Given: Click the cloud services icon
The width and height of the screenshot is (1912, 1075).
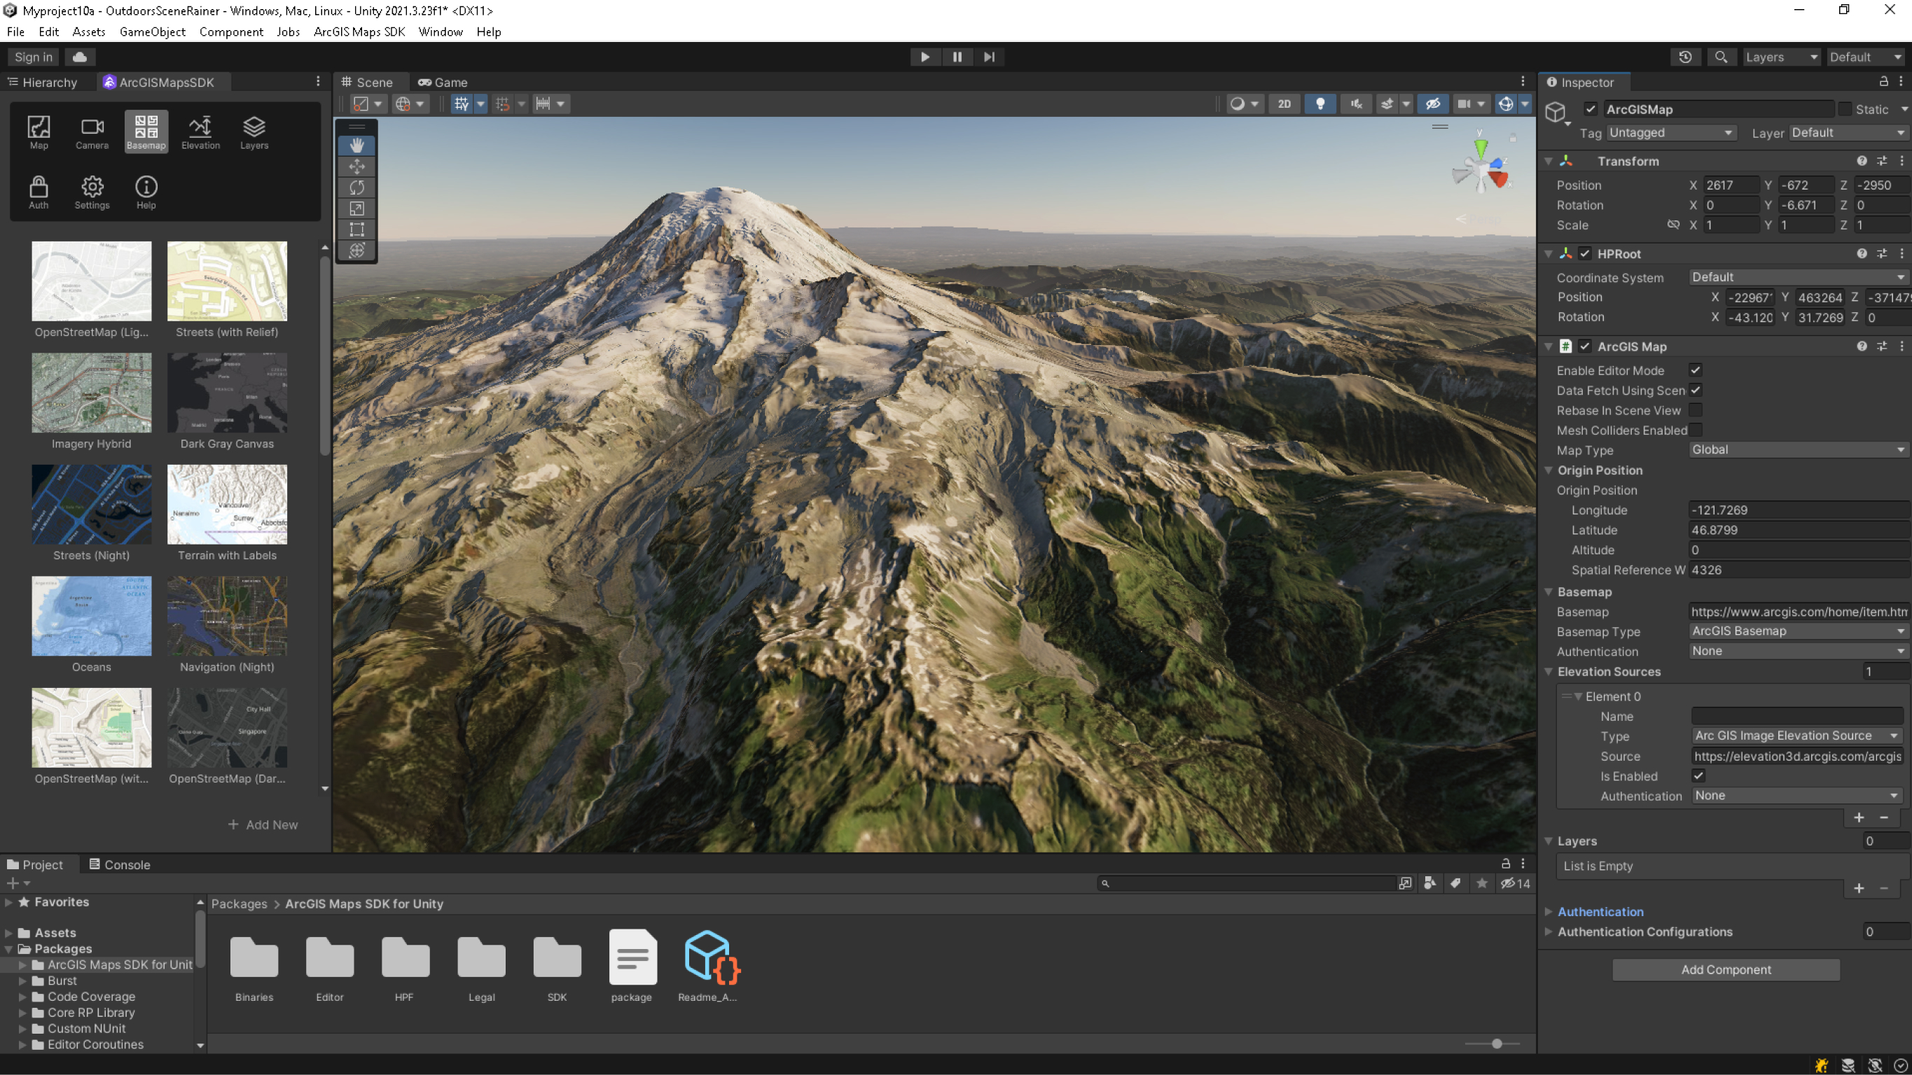Looking at the screenshot, I should pos(80,57).
